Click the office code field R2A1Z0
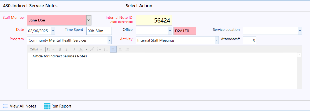 pos(185,31)
